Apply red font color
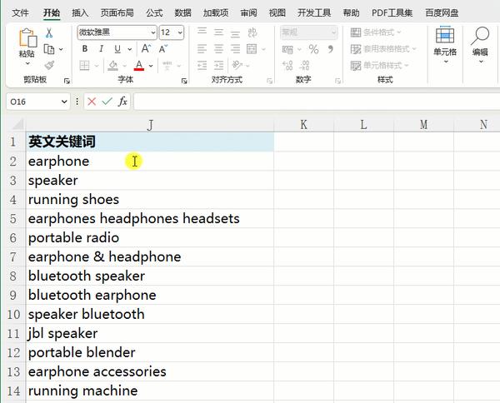 (139, 65)
